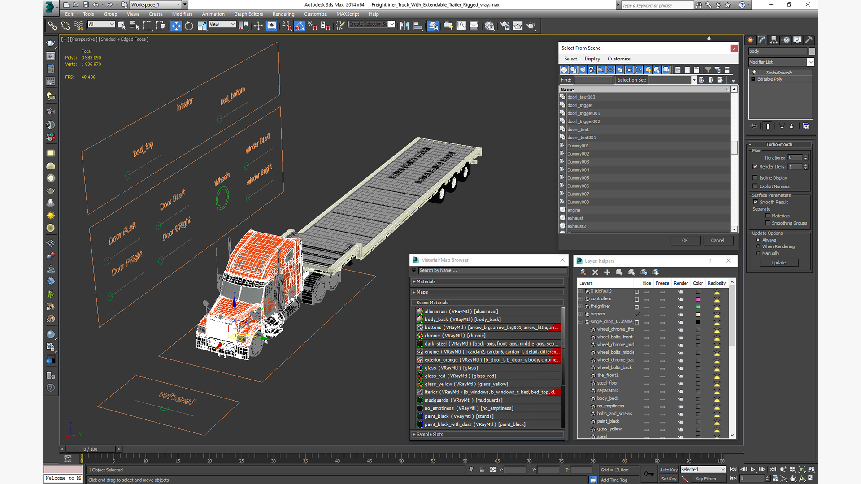
Task: Open selection filter All dropdown
Action: coord(101,24)
